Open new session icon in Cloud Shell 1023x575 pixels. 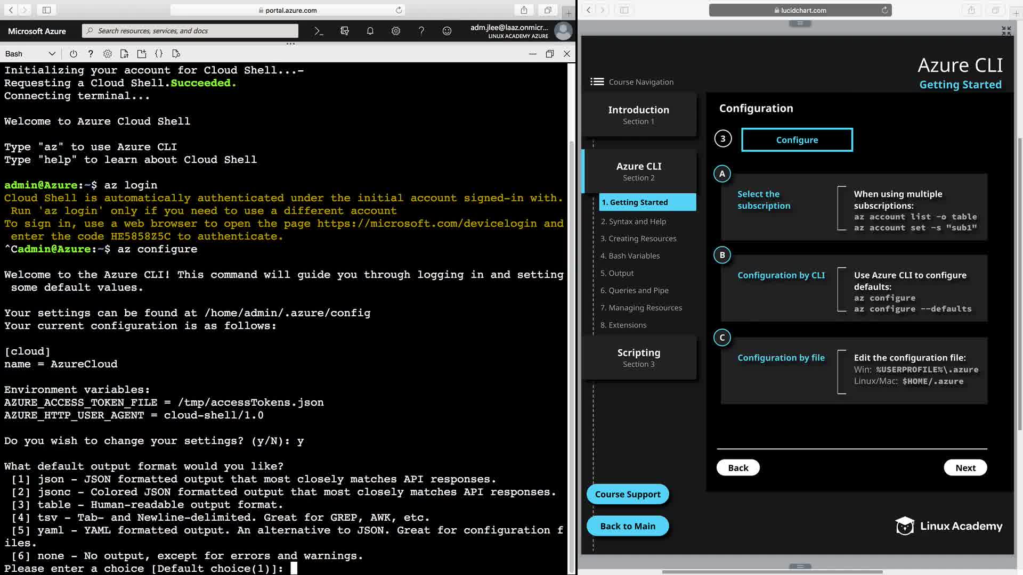tap(141, 54)
